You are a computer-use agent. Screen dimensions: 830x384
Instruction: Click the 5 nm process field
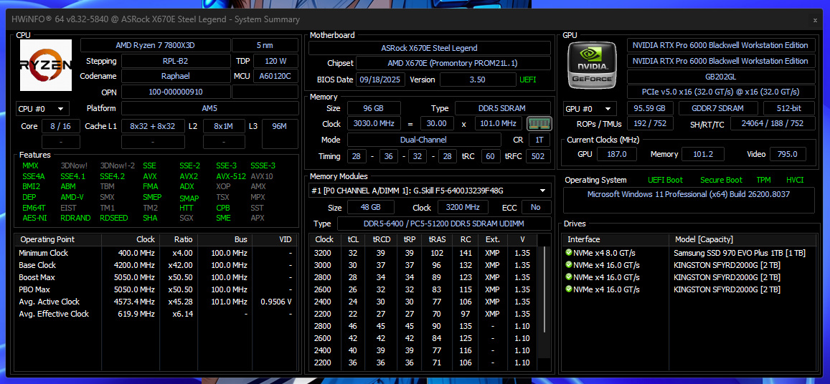tap(265, 45)
